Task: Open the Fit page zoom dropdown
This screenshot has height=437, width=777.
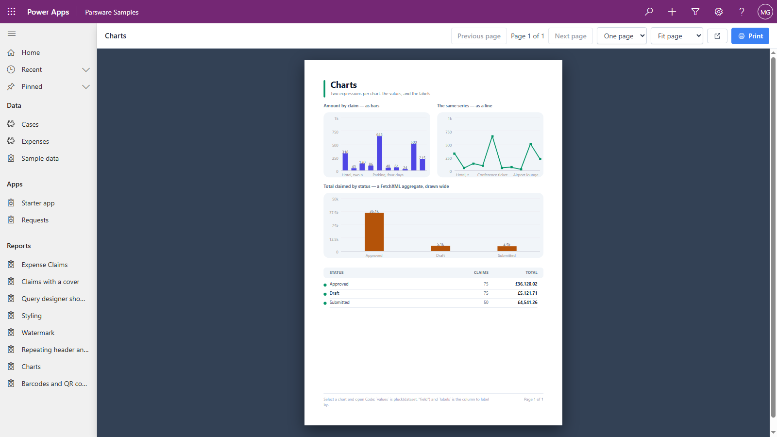Action: 677,36
